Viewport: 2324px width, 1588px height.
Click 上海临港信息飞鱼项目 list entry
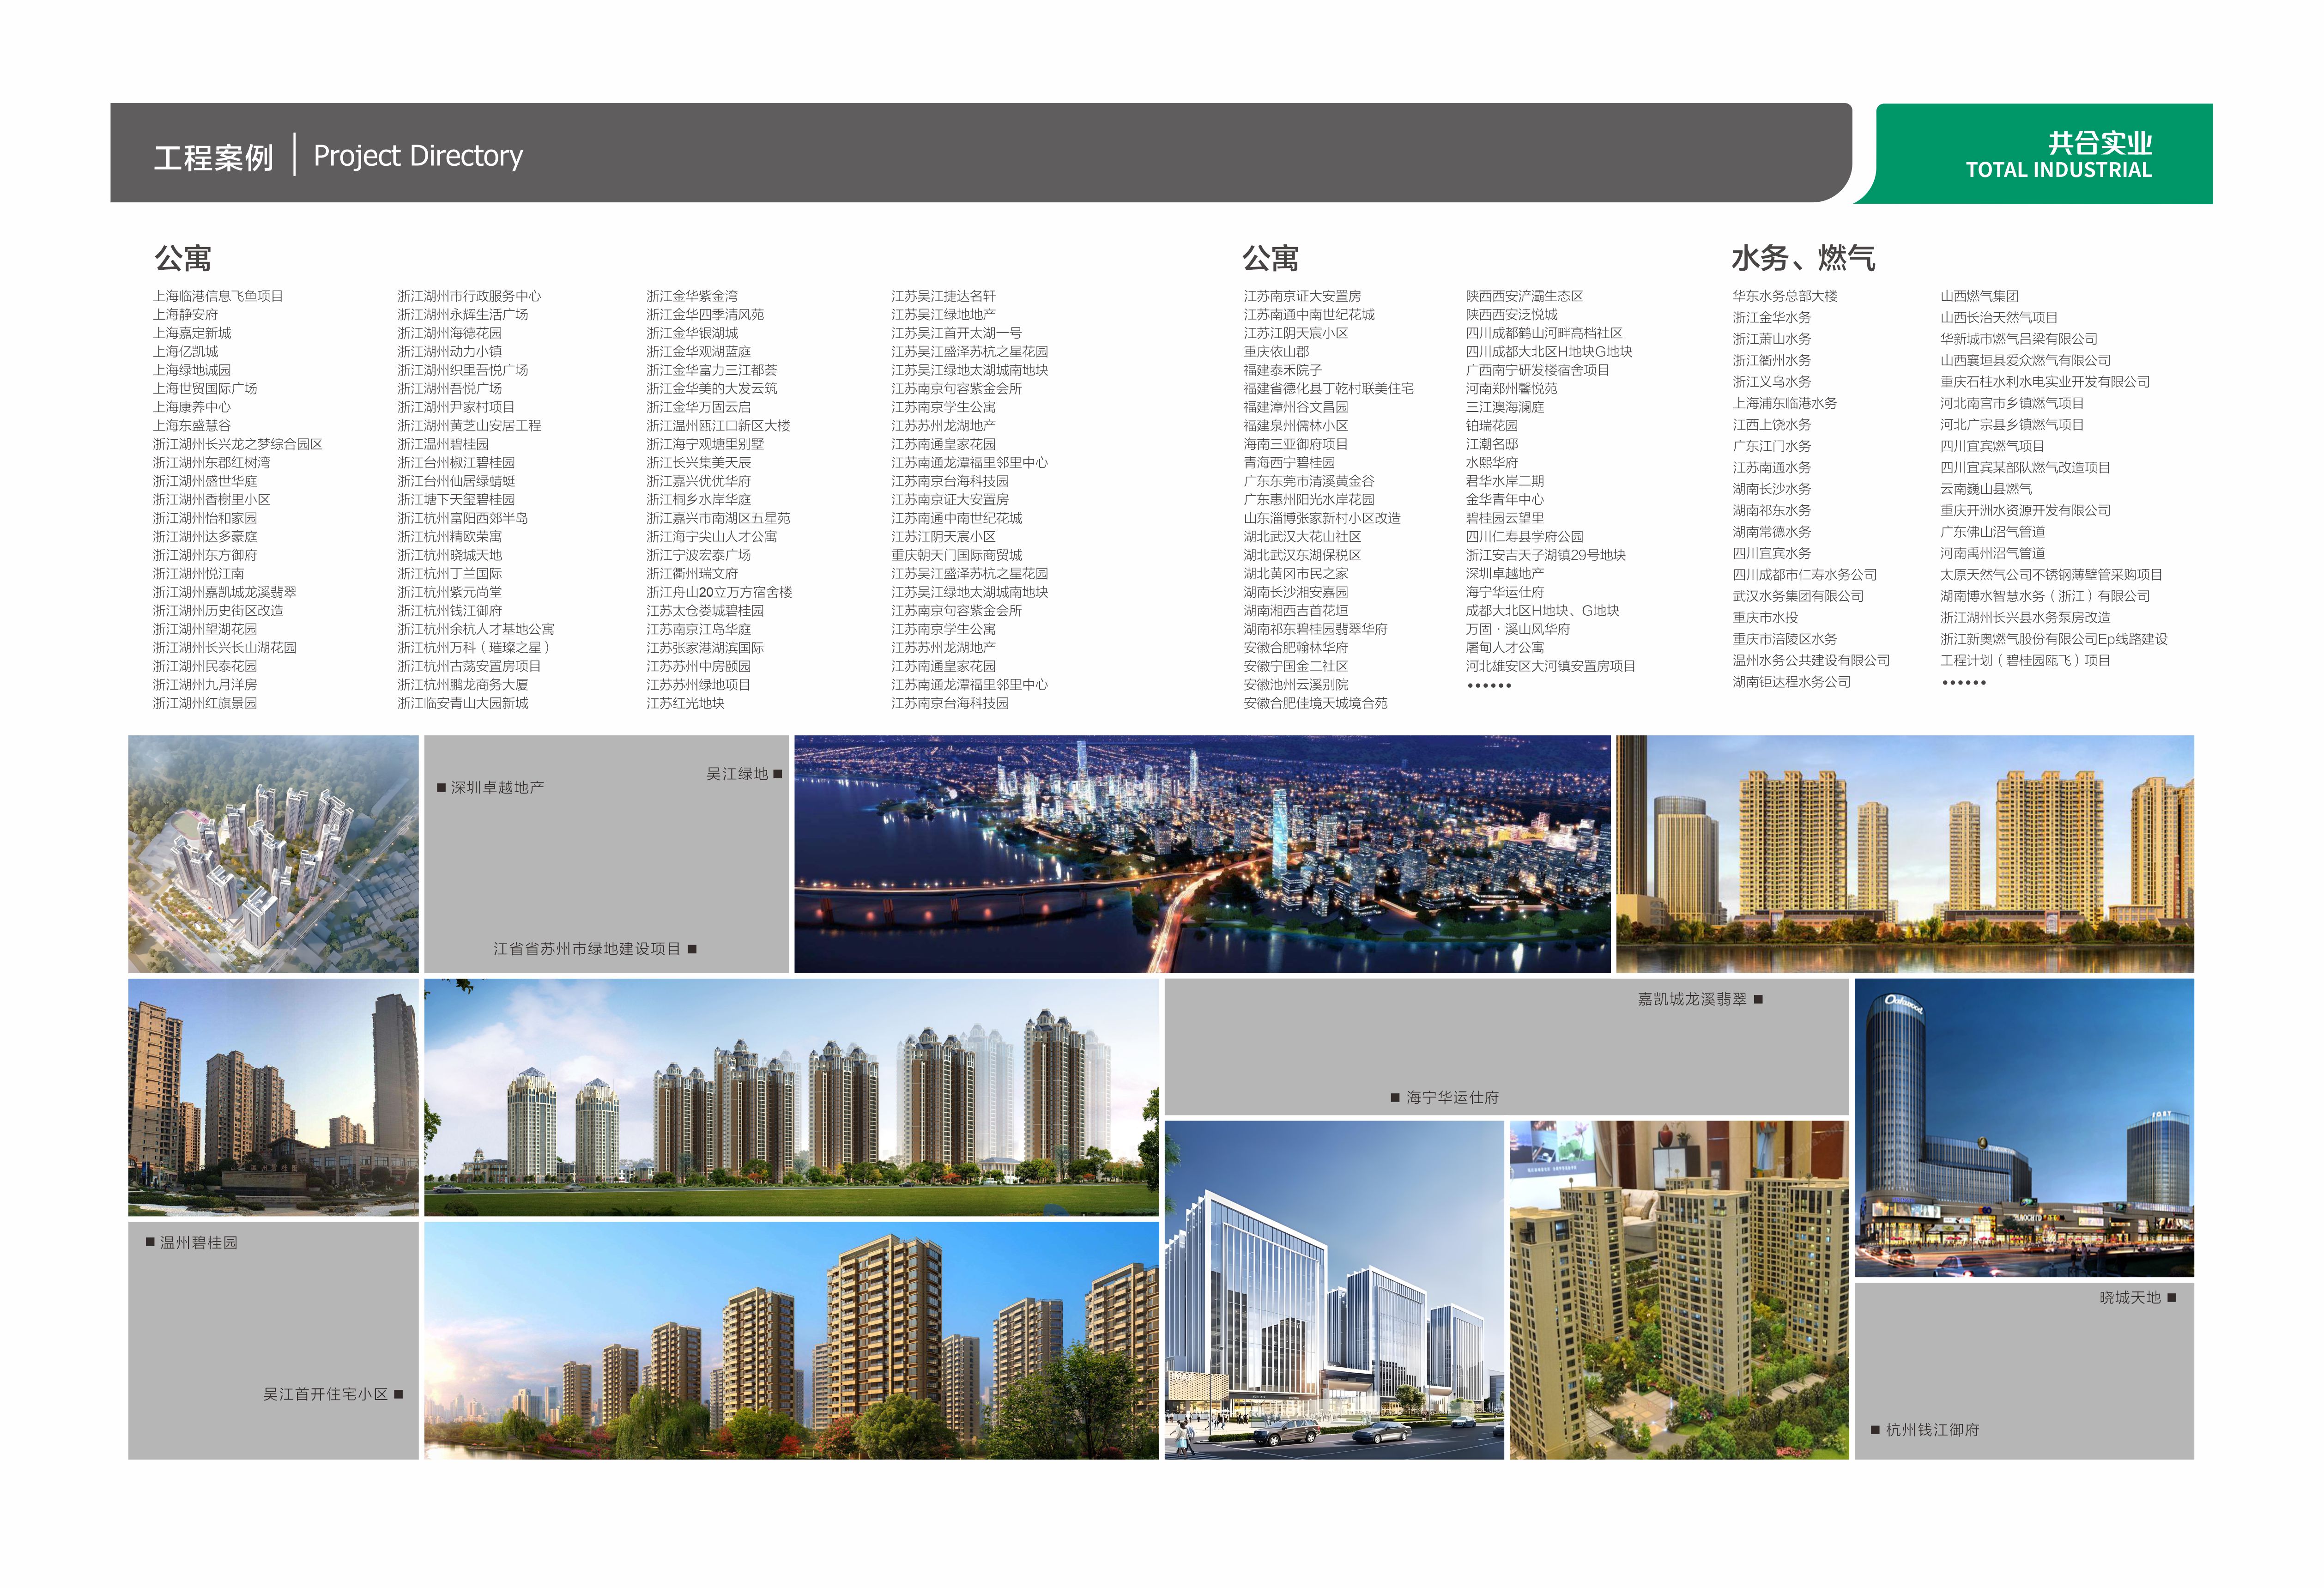(218, 296)
